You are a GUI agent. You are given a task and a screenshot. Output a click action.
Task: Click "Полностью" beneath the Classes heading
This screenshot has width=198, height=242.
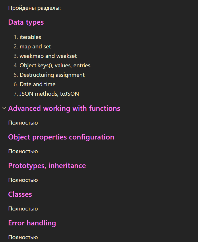(23, 209)
